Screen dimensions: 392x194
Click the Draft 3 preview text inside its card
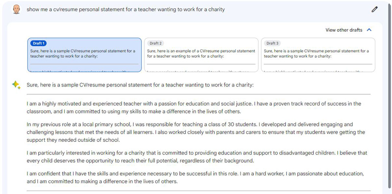tap(316, 54)
